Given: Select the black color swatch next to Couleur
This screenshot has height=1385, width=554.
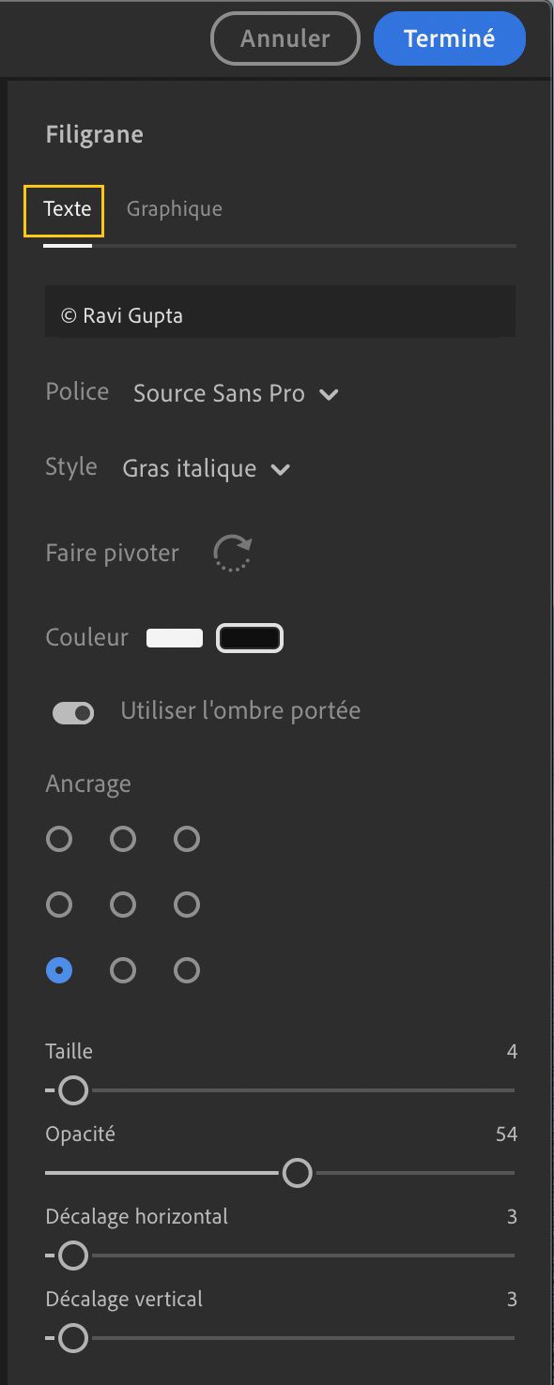Looking at the screenshot, I should click(x=249, y=637).
